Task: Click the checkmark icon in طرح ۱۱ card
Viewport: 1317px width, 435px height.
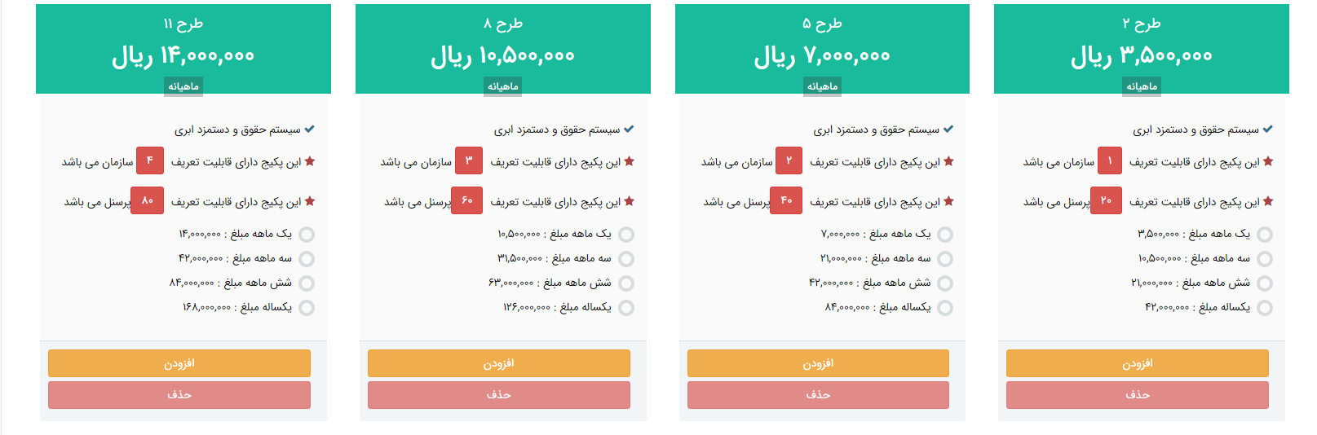Action: point(310,130)
